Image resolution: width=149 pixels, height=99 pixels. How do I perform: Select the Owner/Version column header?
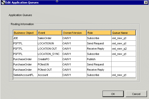[x=74, y=33]
